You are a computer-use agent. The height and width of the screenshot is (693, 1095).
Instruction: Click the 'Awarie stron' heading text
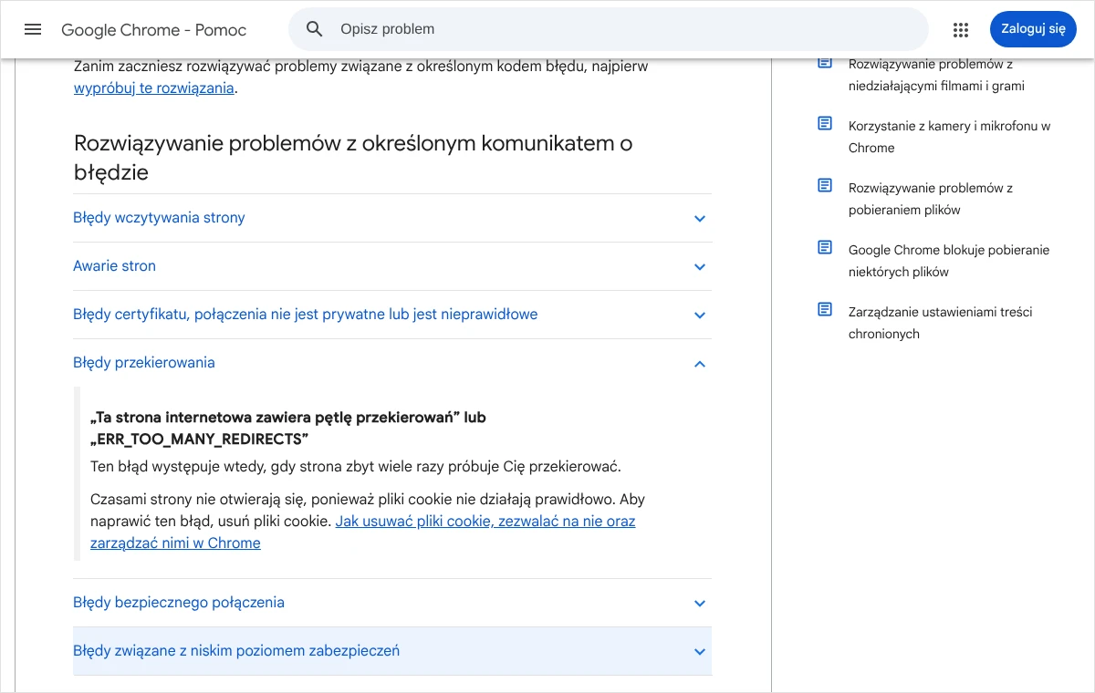114,266
